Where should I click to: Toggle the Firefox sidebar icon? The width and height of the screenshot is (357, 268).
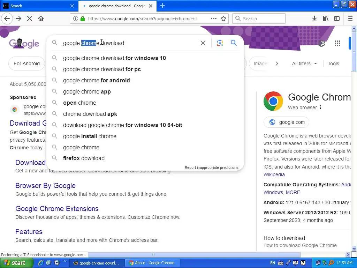[337, 19]
